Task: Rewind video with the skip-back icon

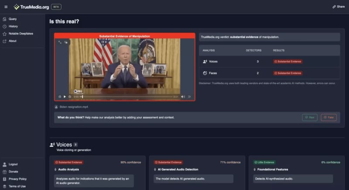Action: [x=60, y=97]
